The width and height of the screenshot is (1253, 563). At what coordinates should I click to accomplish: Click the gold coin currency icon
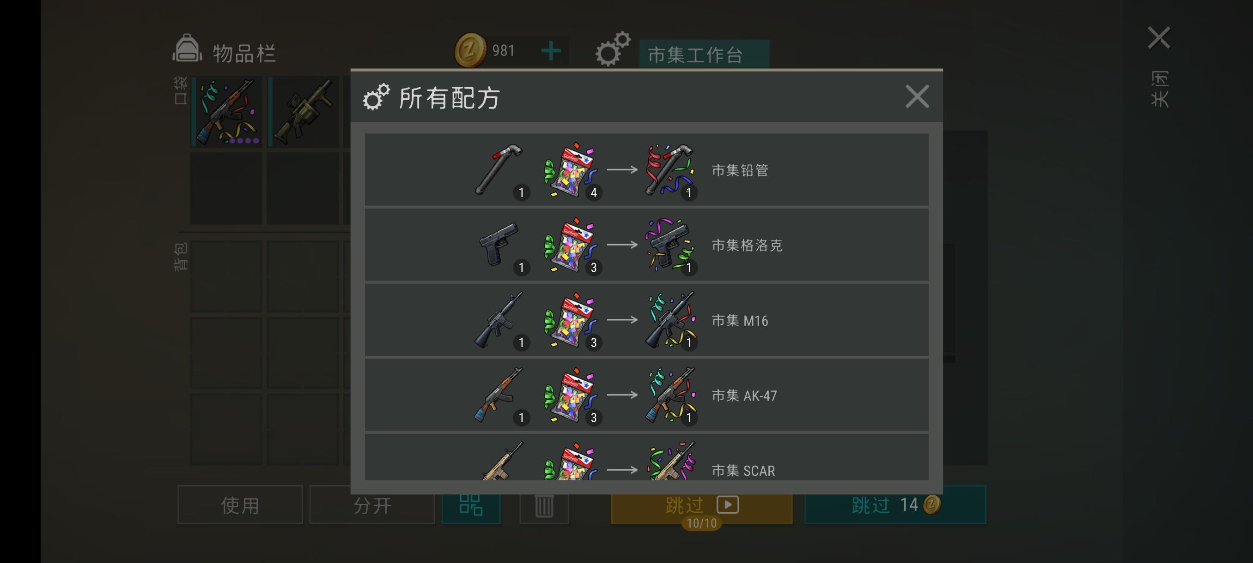[x=470, y=50]
